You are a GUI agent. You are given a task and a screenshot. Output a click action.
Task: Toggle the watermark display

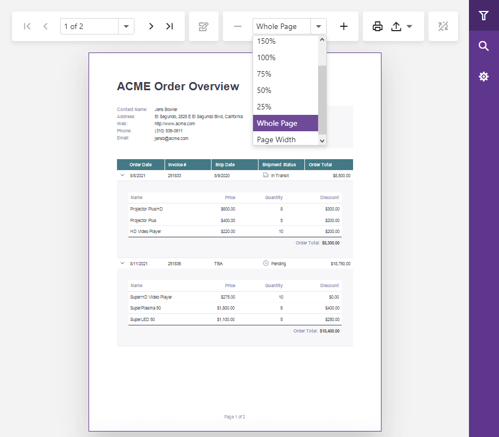[x=443, y=26]
